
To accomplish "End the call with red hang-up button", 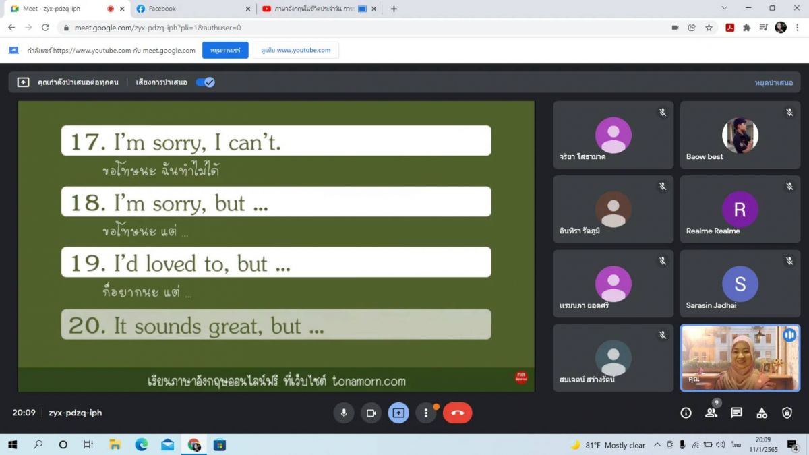I will click(457, 413).
